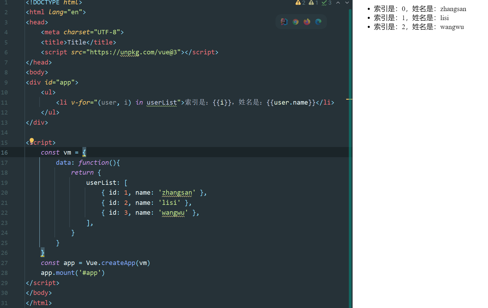488x308 pixels.
Task: Click the yellow lightbulb intention icon
Action: pos(32,141)
